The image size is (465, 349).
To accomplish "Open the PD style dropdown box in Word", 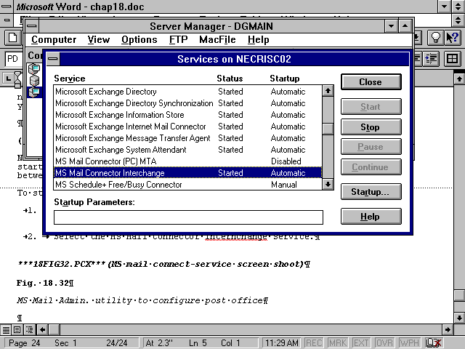I will pyautogui.click(x=14, y=59).
